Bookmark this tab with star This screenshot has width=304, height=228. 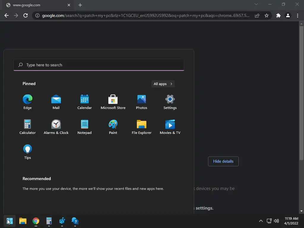(267, 15)
